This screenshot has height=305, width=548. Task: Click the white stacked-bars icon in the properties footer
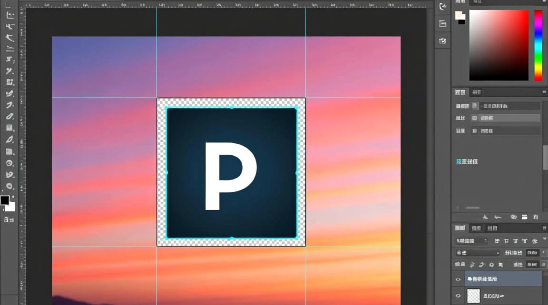525,217
